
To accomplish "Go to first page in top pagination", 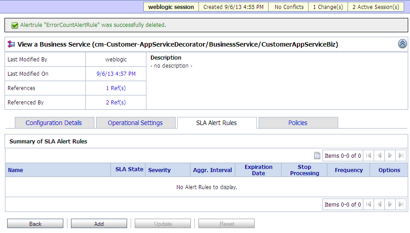I will coord(369,155).
